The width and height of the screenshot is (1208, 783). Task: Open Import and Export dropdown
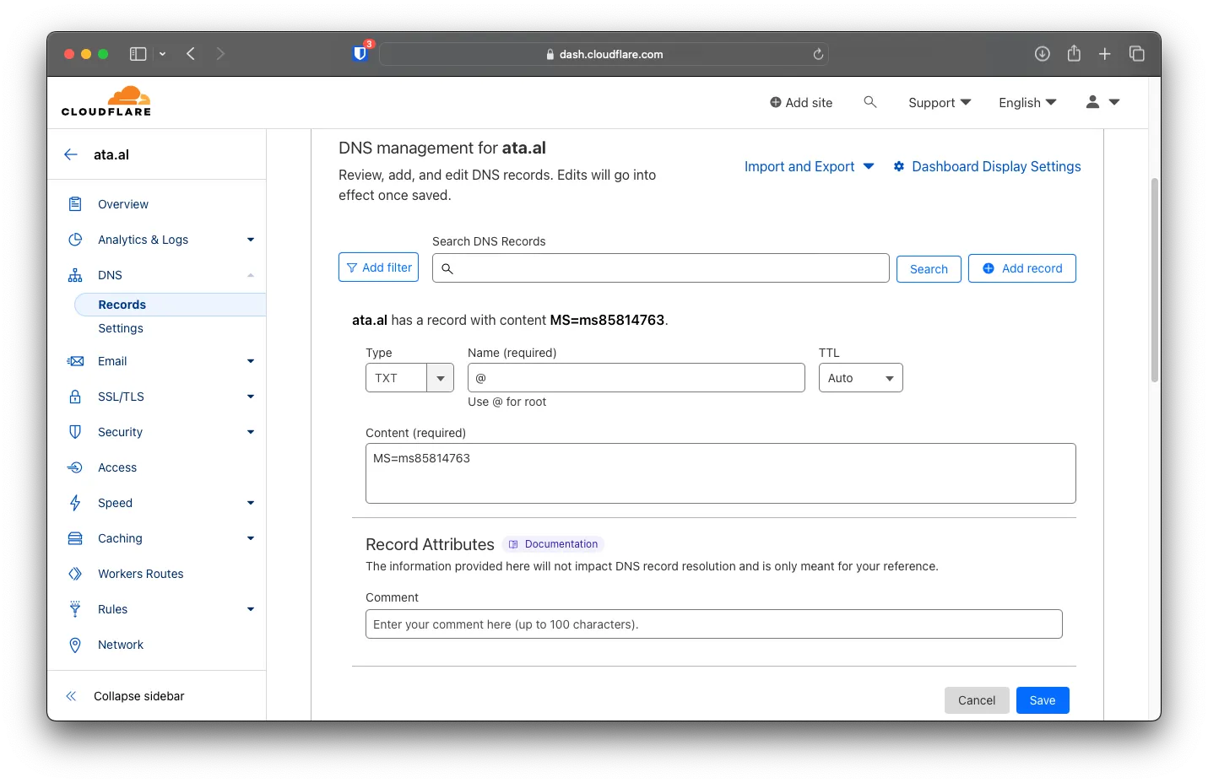coord(809,166)
